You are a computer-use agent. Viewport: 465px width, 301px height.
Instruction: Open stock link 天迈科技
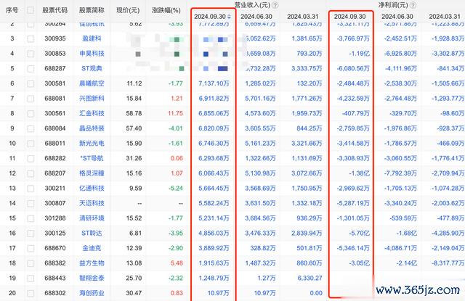(x=92, y=203)
